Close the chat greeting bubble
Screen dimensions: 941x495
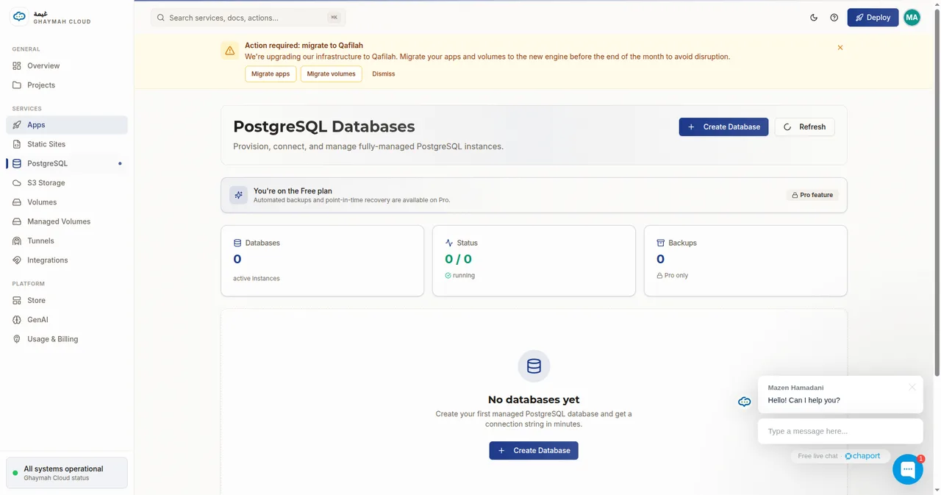coord(912,387)
